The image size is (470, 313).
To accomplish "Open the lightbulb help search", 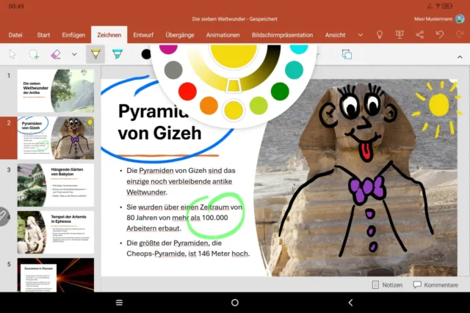I will [380, 34].
